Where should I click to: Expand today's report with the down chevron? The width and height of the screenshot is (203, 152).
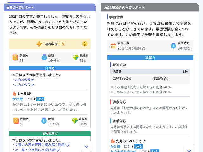87,146
